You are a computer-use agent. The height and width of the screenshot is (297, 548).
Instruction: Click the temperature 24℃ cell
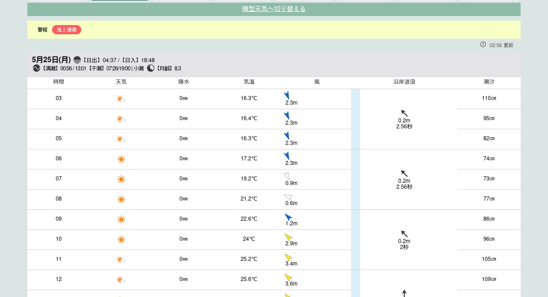[249, 239]
